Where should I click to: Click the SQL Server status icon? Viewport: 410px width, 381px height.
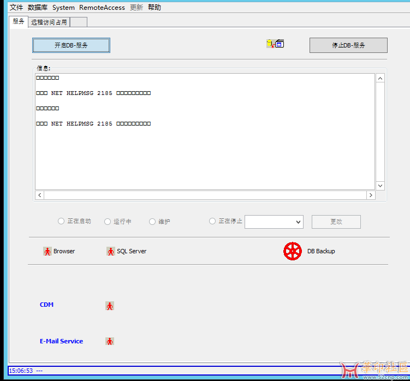(111, 251)
